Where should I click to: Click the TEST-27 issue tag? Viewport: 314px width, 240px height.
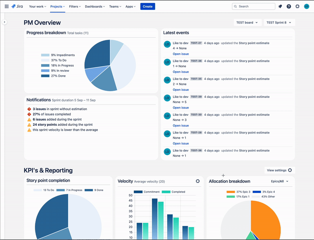point(196,43)
